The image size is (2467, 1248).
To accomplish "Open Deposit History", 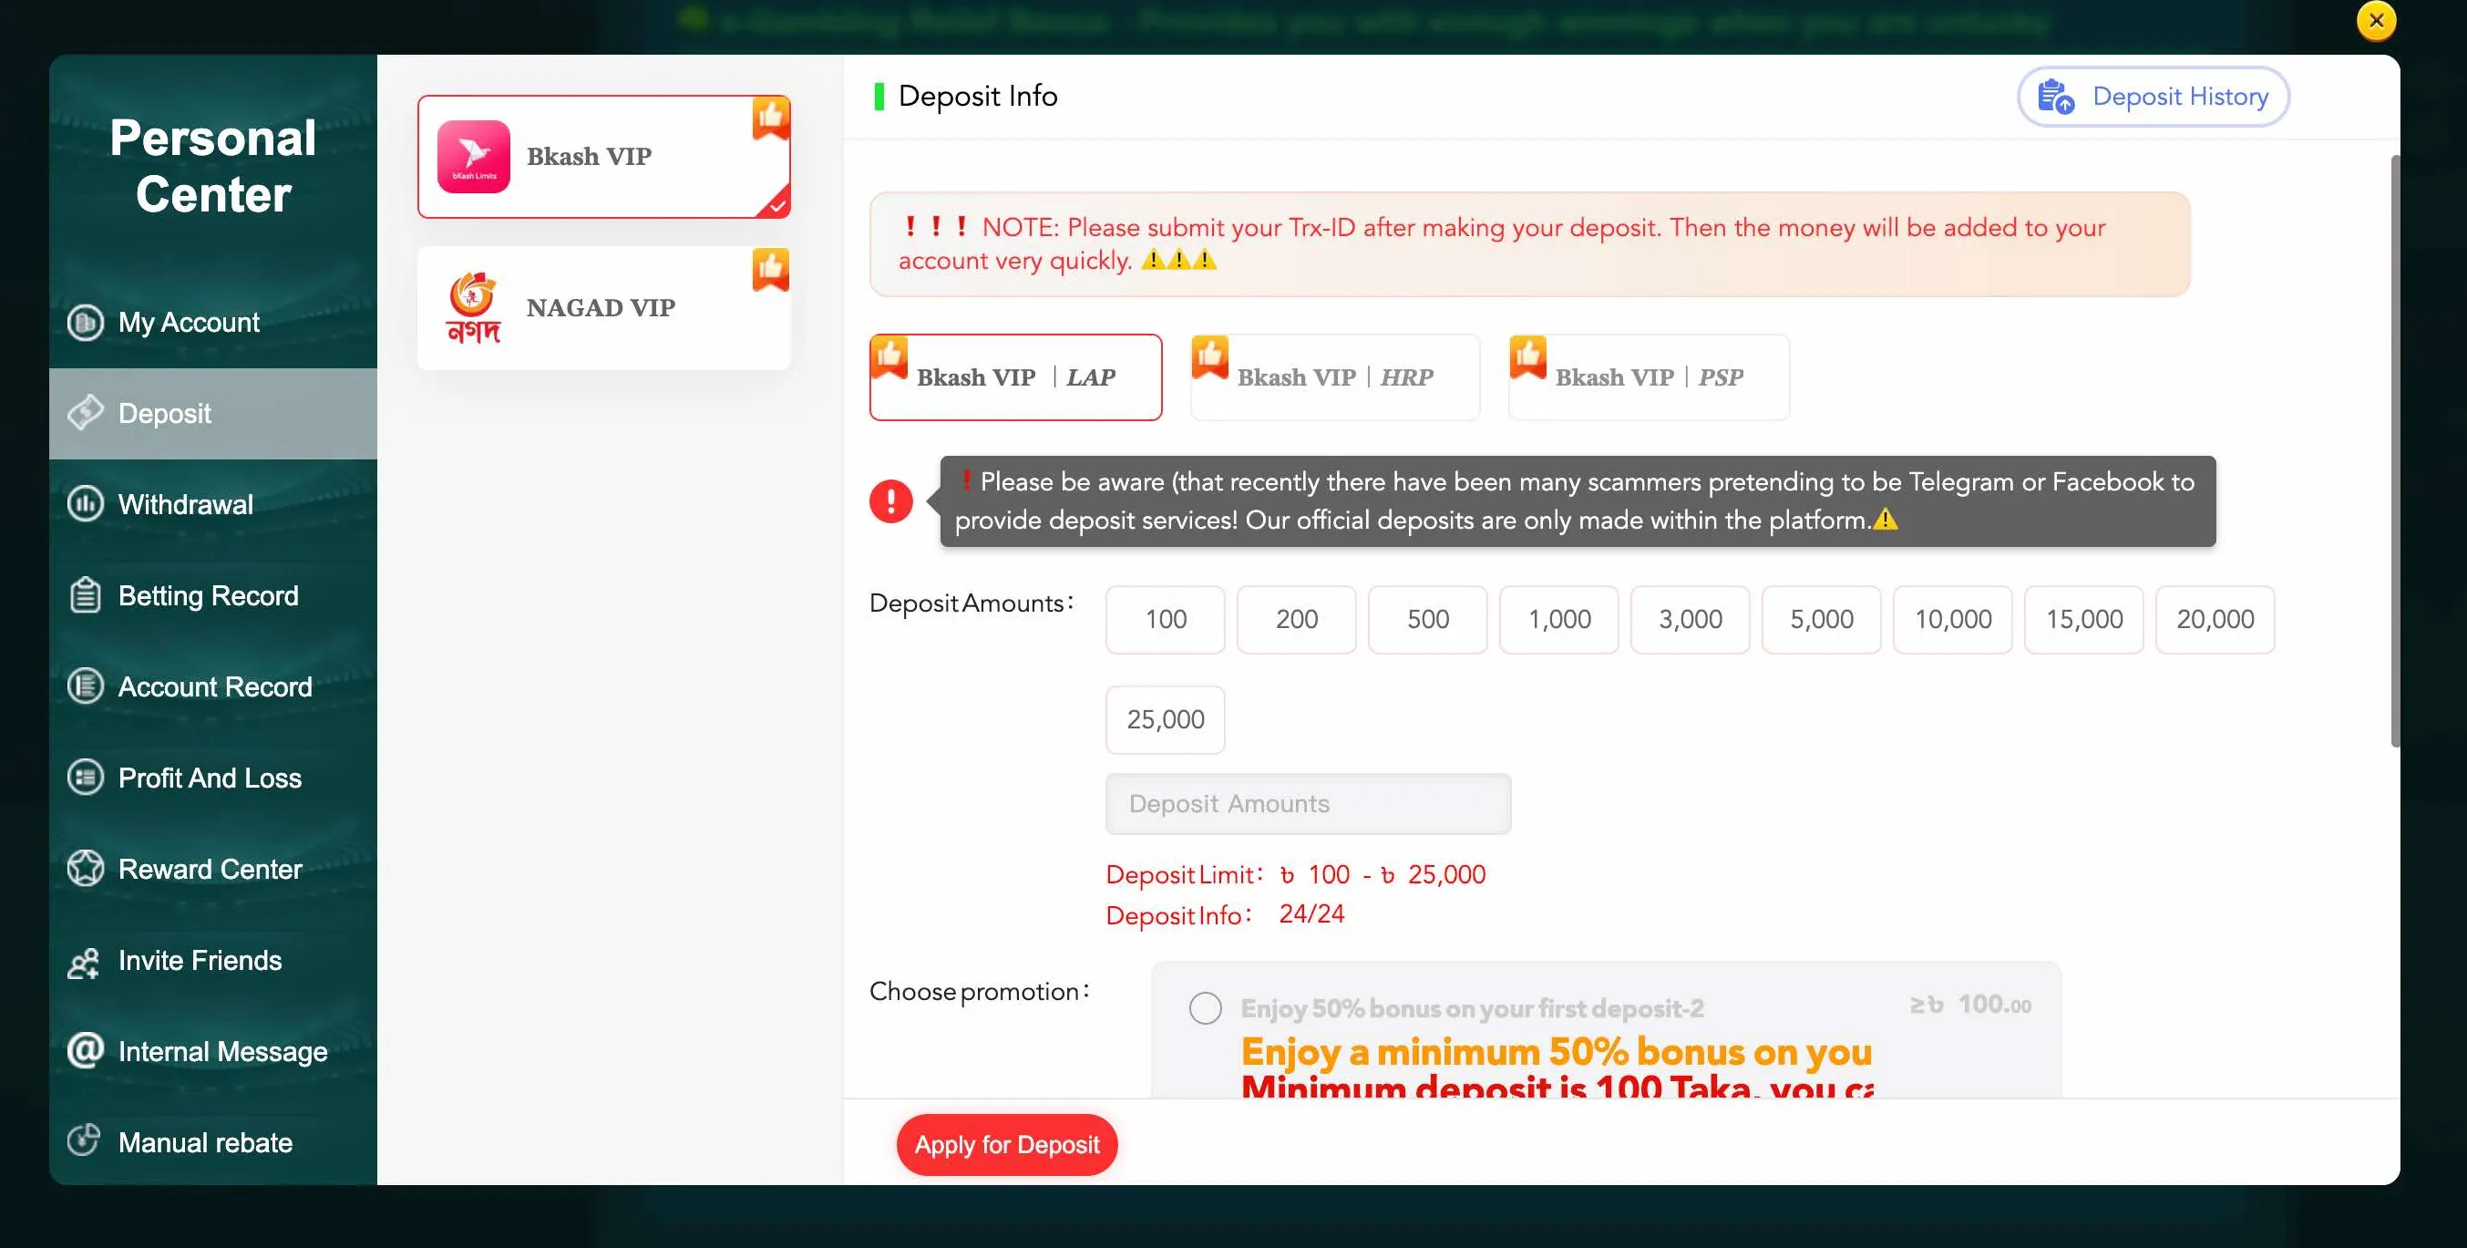I will point(2153,96).
